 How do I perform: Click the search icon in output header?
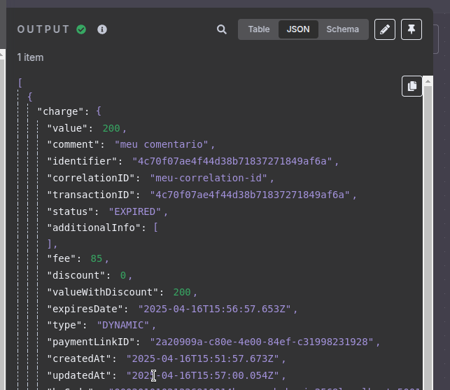coord(222,29)
